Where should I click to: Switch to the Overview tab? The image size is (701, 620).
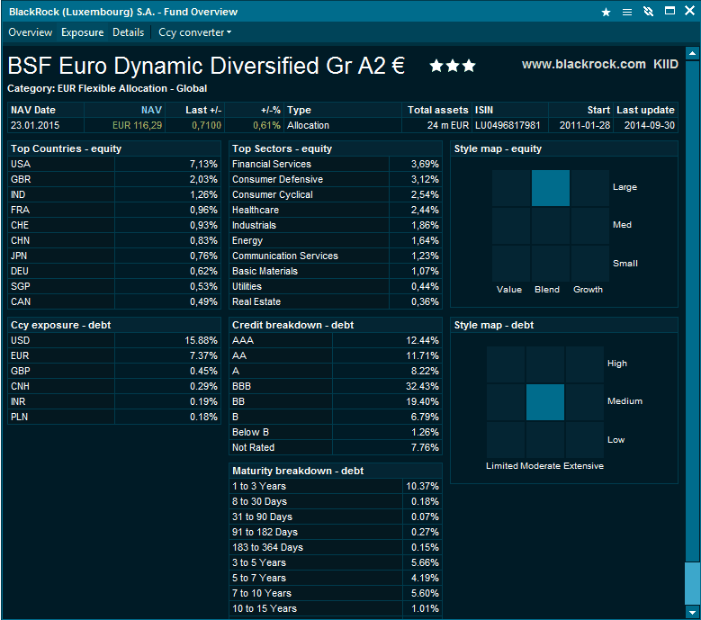31,32
